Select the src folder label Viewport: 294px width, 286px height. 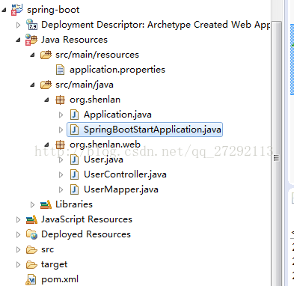[48, 249]
